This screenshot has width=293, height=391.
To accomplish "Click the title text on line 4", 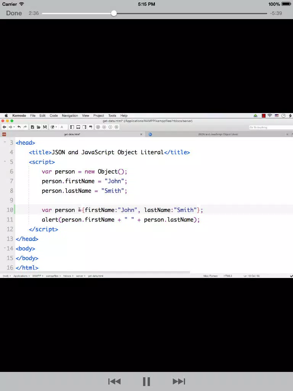I will pyautogui.click(x=107, y=152).
